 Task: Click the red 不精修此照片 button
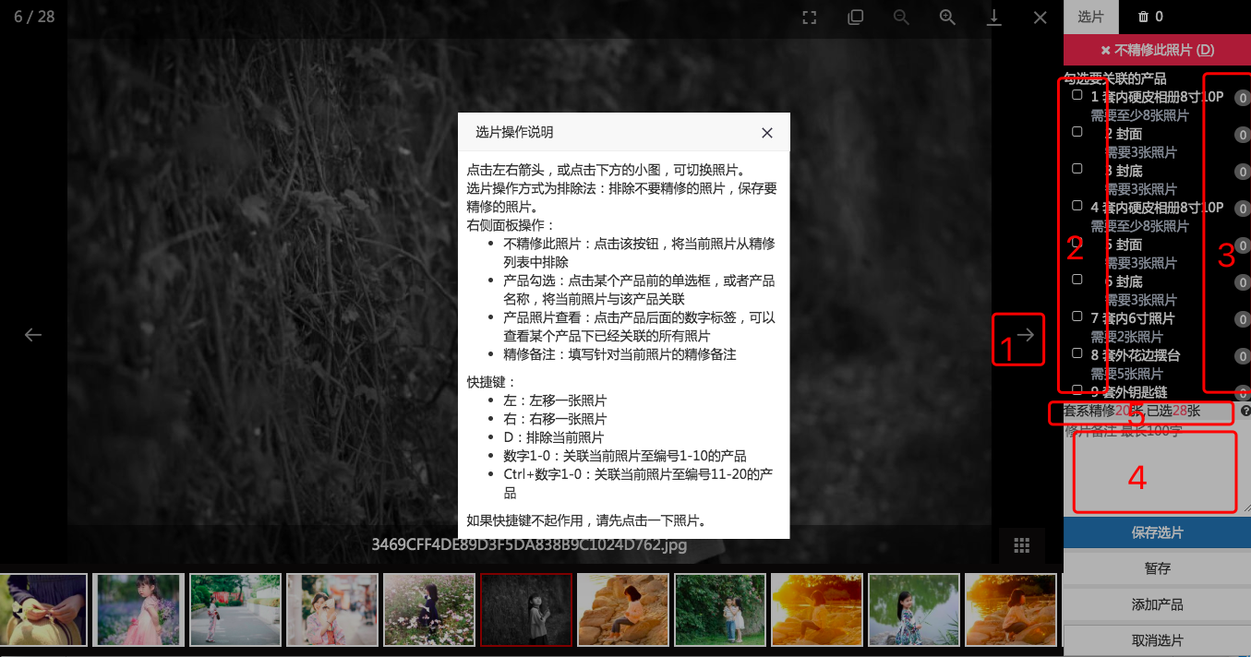[x=1157, y=50]
